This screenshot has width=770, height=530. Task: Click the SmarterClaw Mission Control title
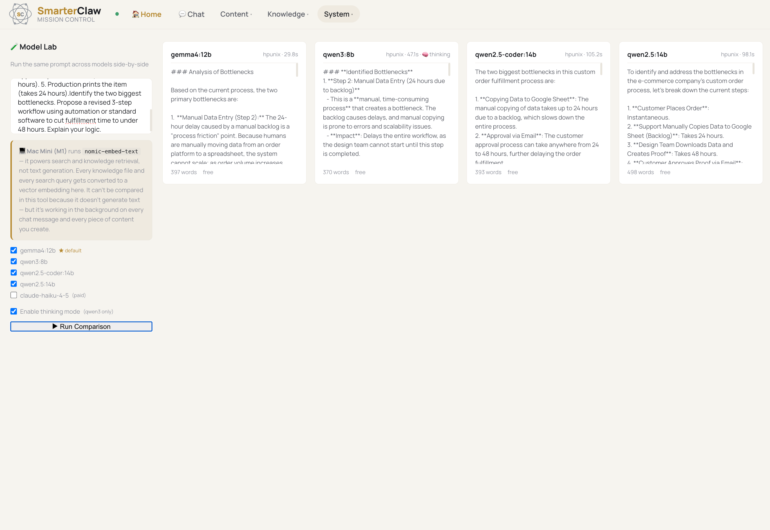coord(69,14)
